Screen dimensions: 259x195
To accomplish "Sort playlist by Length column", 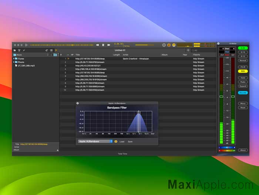I will tap(117, 55).
